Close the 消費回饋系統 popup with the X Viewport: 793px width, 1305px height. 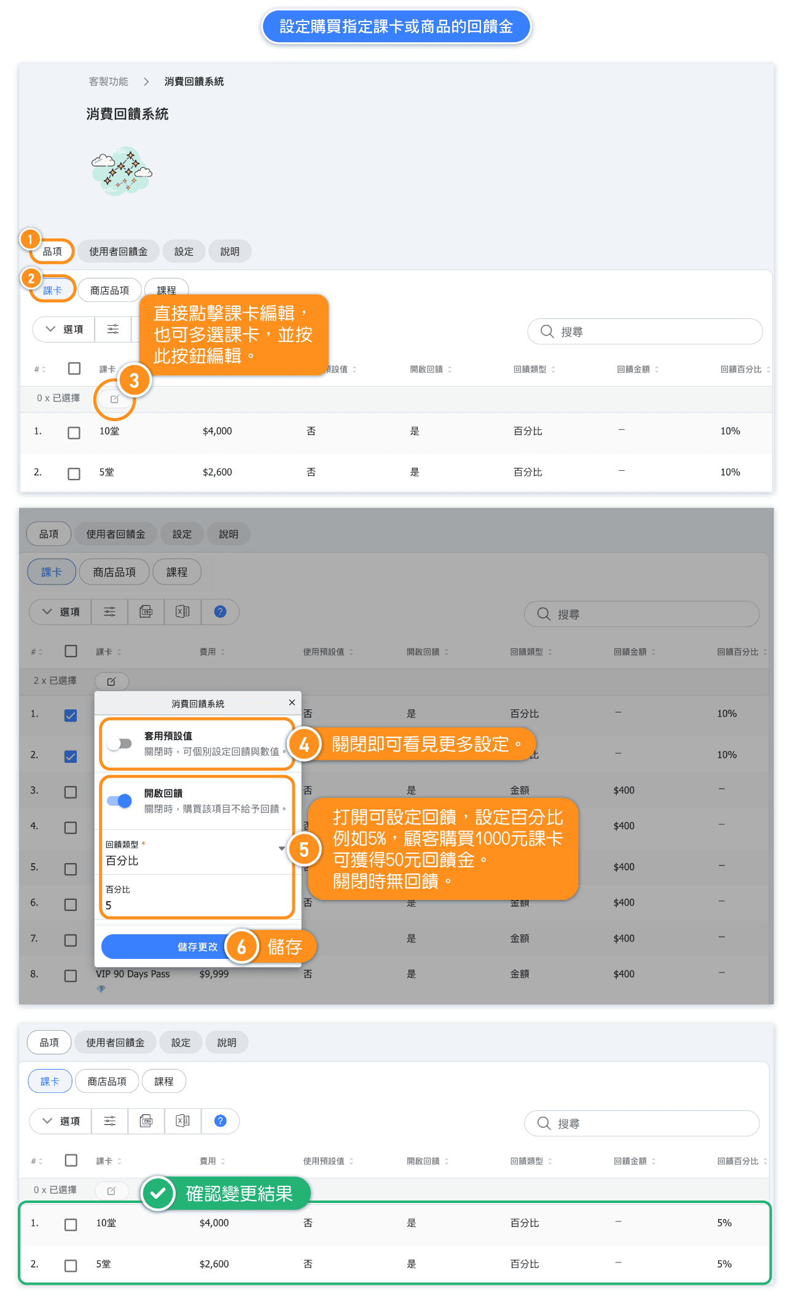tap(292, 703)
